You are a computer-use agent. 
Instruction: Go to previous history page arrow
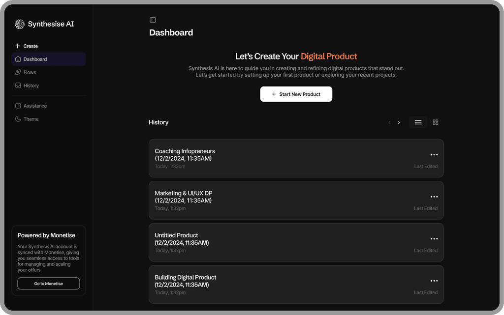389,122
